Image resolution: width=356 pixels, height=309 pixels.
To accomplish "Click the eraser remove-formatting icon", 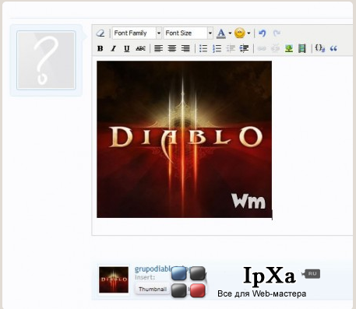I will [x=100, y=33].
